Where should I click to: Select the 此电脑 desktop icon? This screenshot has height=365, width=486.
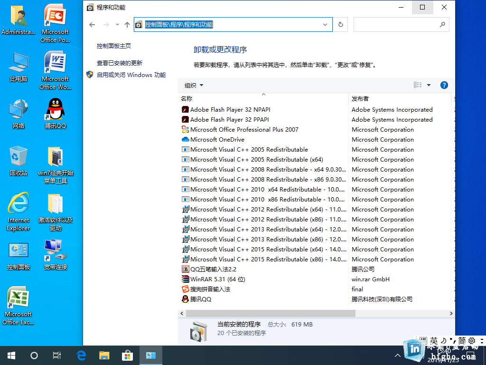pyautogui.click(x=19, y=67)
